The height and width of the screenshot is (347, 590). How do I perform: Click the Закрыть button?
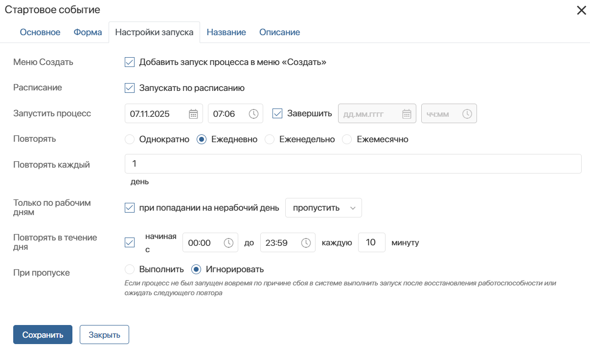point(104,335)
